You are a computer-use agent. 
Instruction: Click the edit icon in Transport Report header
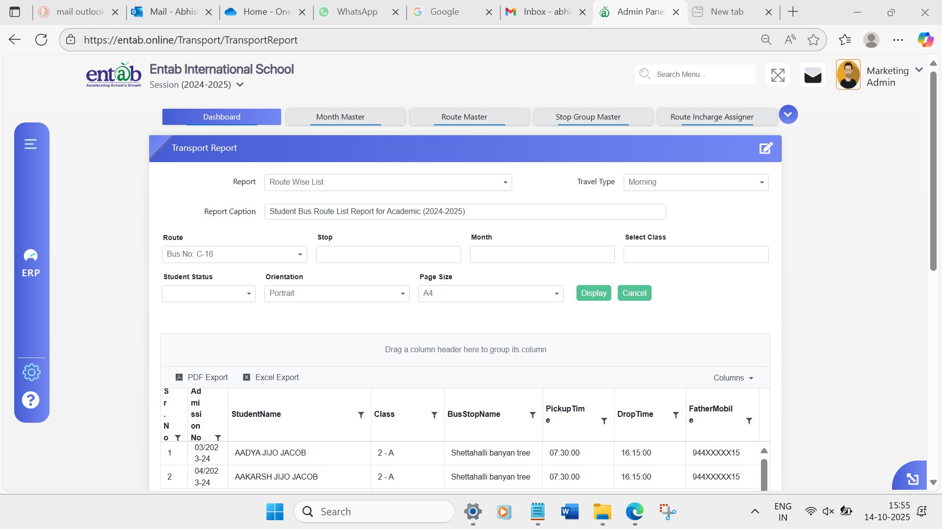coord(766,148)
